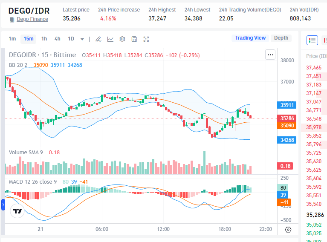The width and height of the screenshot is (327, 242).
Task: Select the Trading View tab
Action: pos(250,38)
